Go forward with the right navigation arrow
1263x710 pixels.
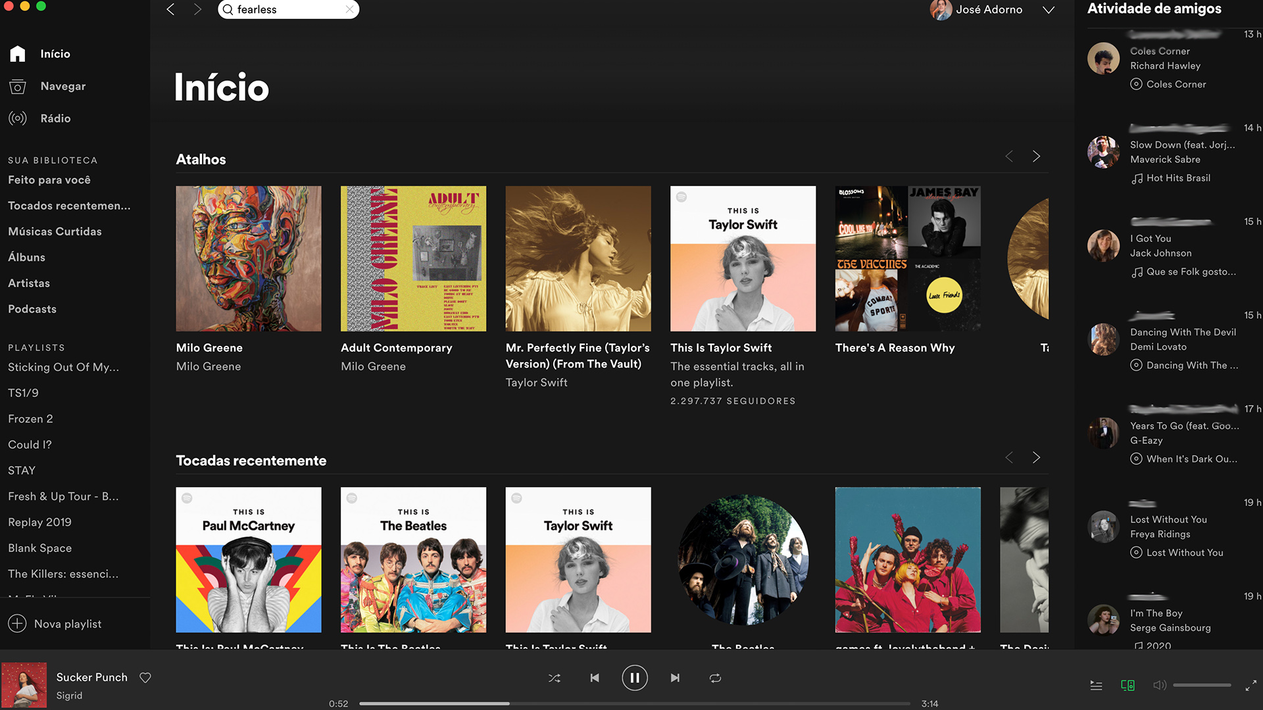197,9
